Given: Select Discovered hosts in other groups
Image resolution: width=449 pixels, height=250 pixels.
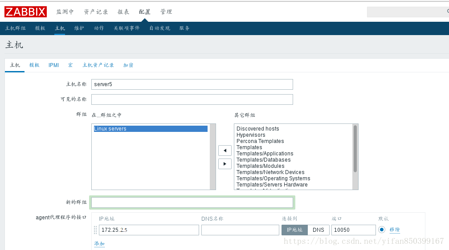Looking at the screenshot, I should coord(258,129).
